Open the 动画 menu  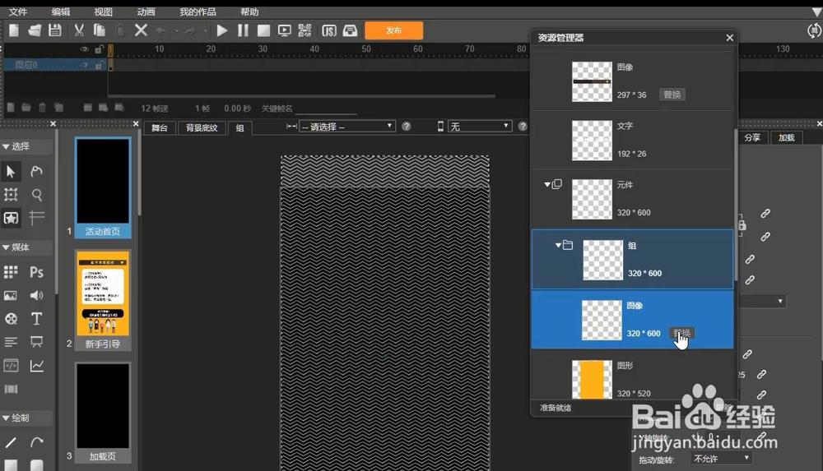pos(146,12)
